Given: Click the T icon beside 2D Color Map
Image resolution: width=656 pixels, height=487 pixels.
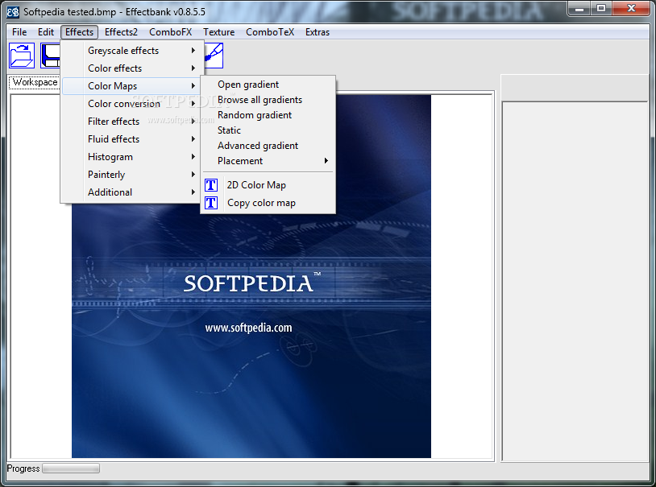Looking at the screenshot, I should click(x=211, y=185).
